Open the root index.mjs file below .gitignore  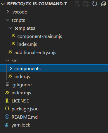click(21, 93)
